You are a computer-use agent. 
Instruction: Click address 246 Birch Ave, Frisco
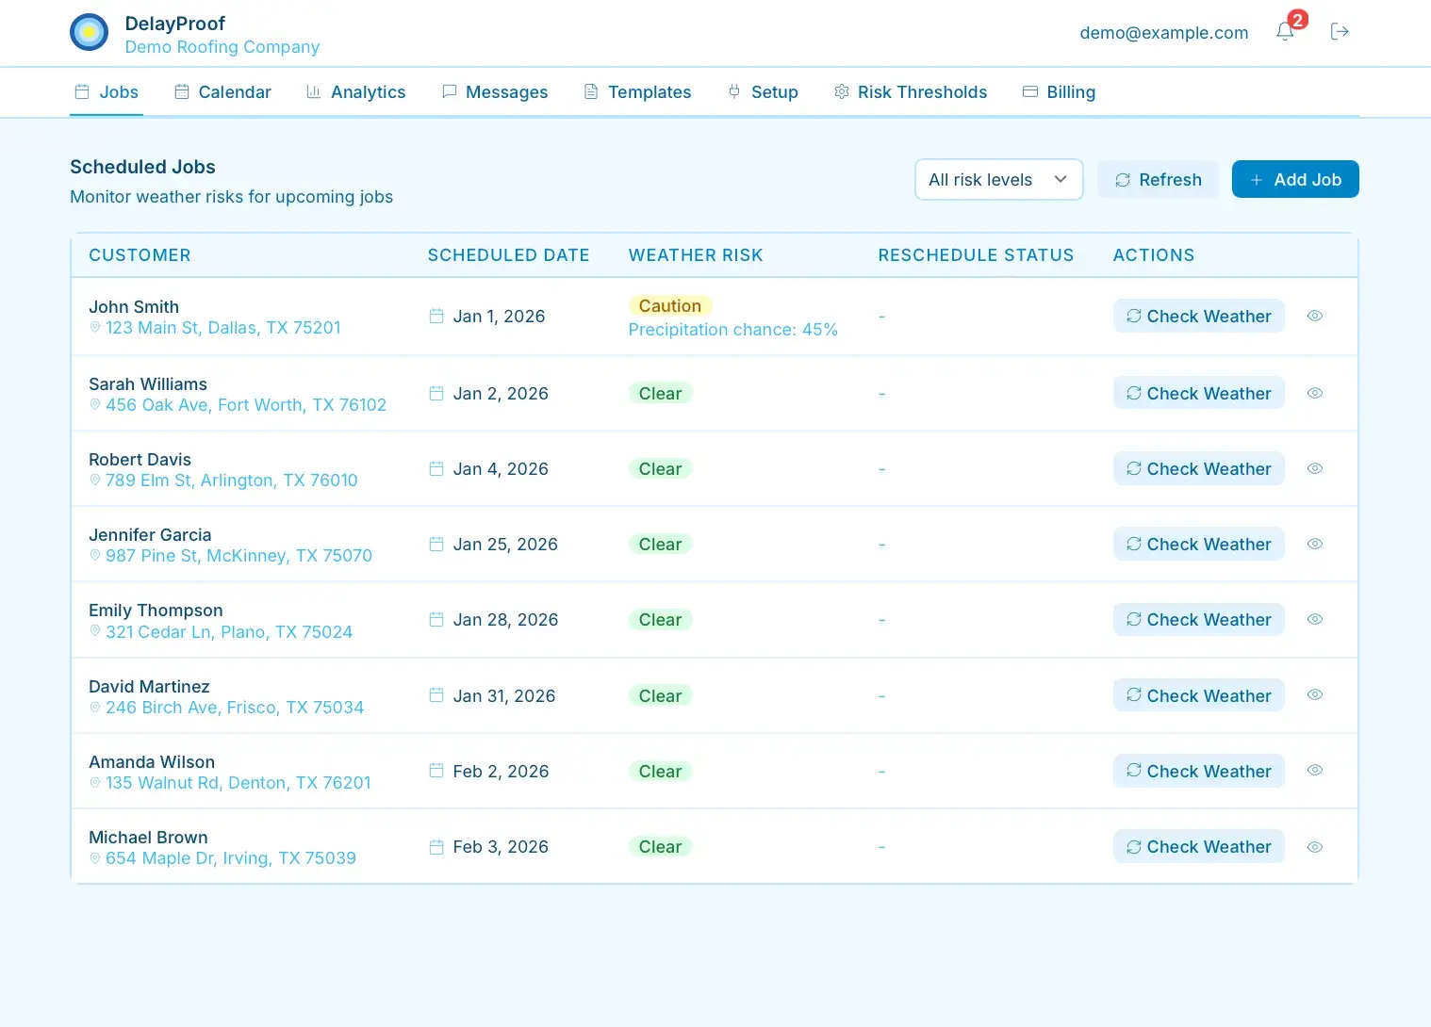point(235,708)
